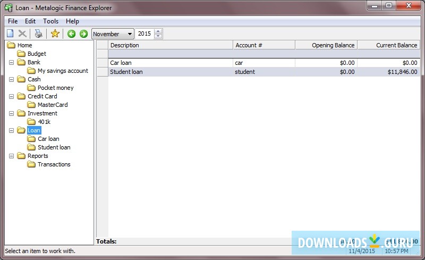The image size is (425, 260).
Task: Select the Transactions label in tree
Action: [54, 164]
